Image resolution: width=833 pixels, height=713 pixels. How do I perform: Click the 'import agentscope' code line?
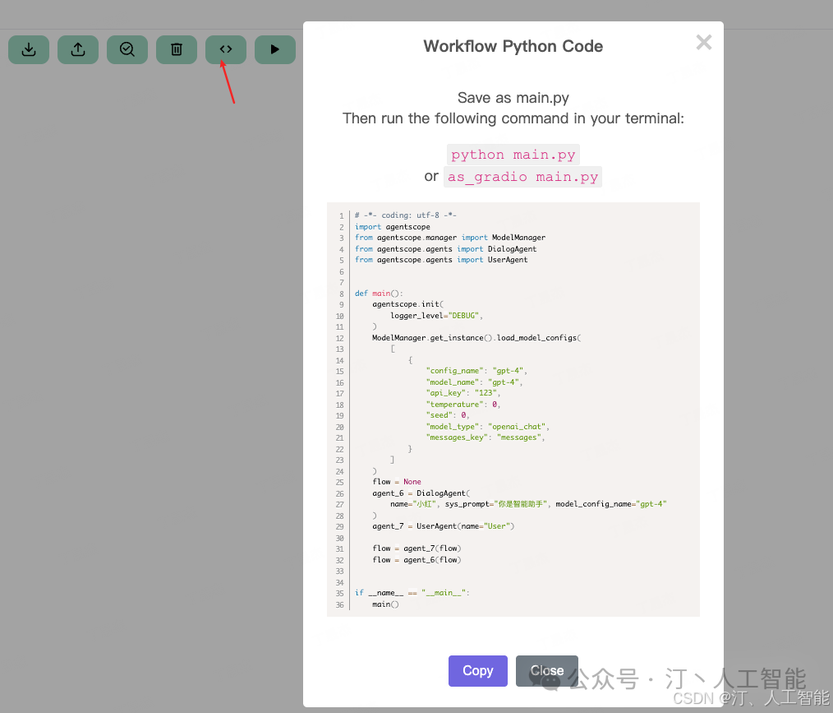click(x=393, y=227)
